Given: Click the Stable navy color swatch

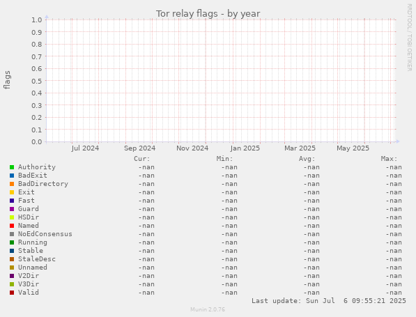Looking at the screenshot, I should [x=12, y=251].
